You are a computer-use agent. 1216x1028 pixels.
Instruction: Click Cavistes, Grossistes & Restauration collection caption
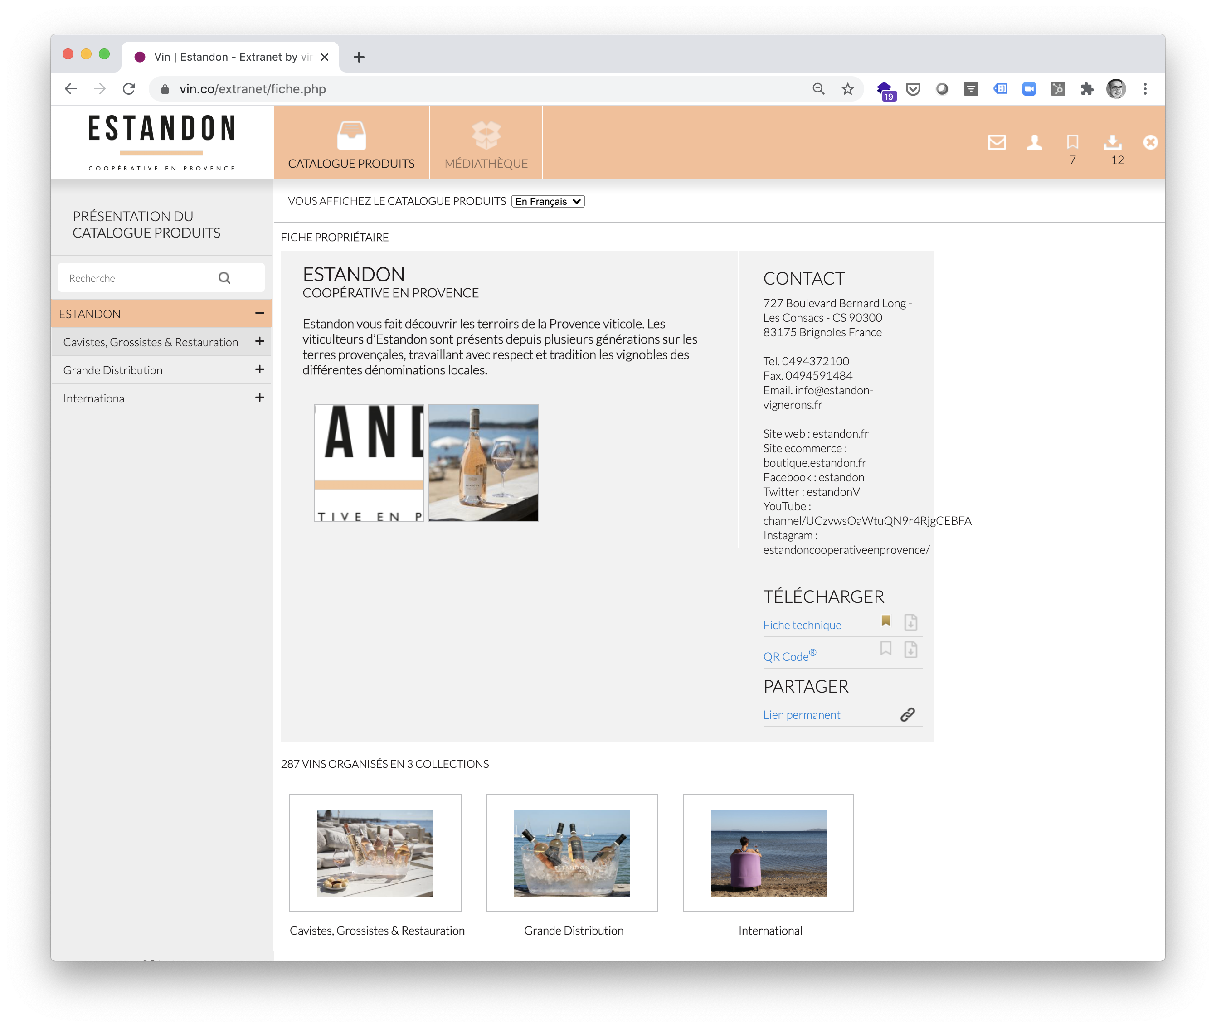pos(377,931)
